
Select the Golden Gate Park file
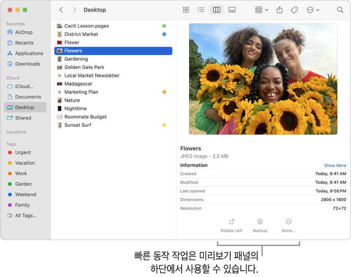pos(84,67)
